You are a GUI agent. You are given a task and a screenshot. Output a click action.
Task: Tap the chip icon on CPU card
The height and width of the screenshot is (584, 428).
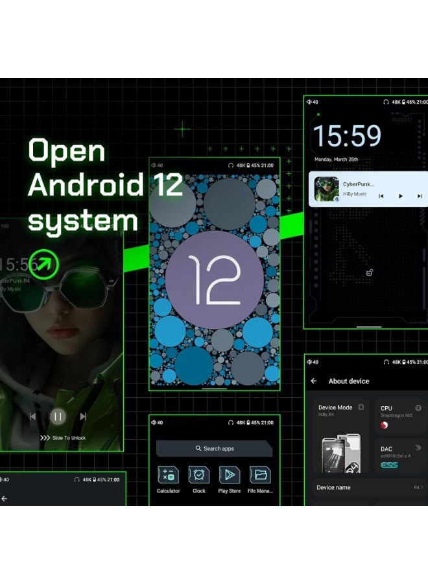(x=418, y=408)
